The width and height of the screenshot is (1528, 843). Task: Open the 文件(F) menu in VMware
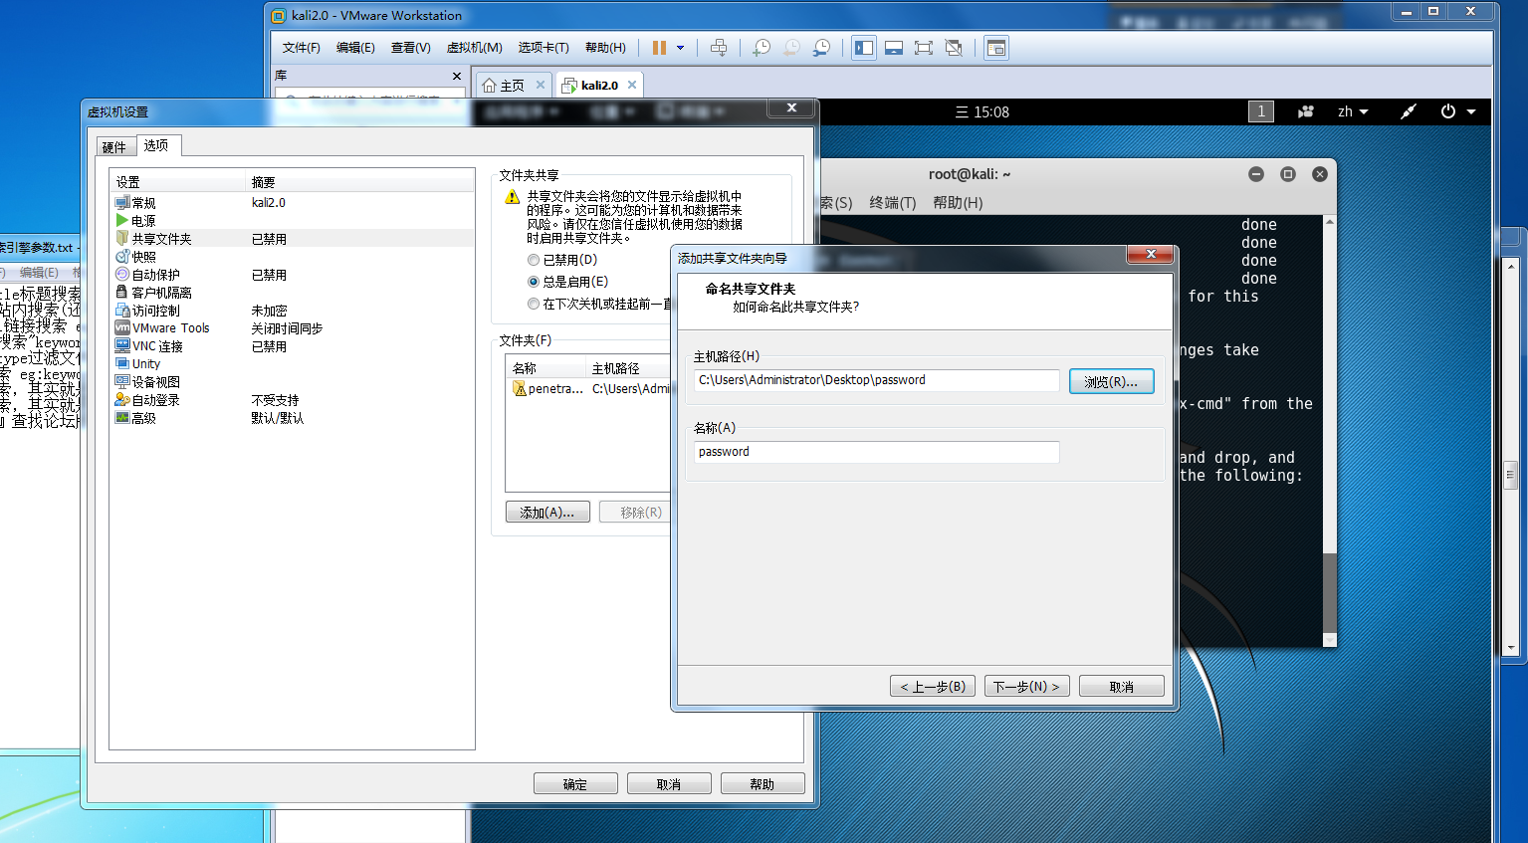(301, 48)
